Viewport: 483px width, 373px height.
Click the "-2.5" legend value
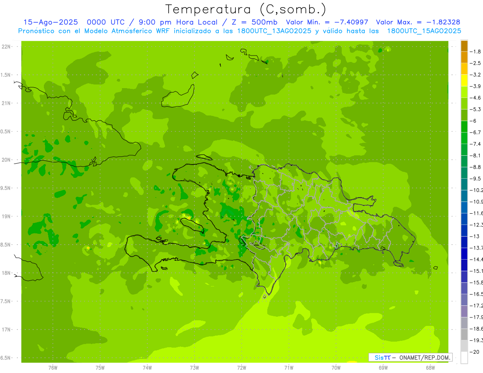click(475, 63)
